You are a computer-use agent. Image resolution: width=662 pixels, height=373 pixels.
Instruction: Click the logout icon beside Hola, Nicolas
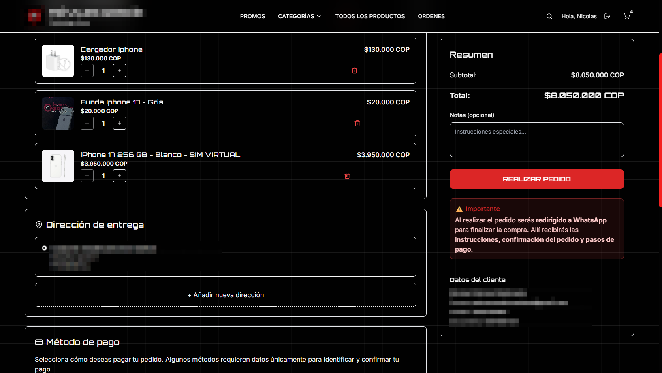click(x=607, y=16)
